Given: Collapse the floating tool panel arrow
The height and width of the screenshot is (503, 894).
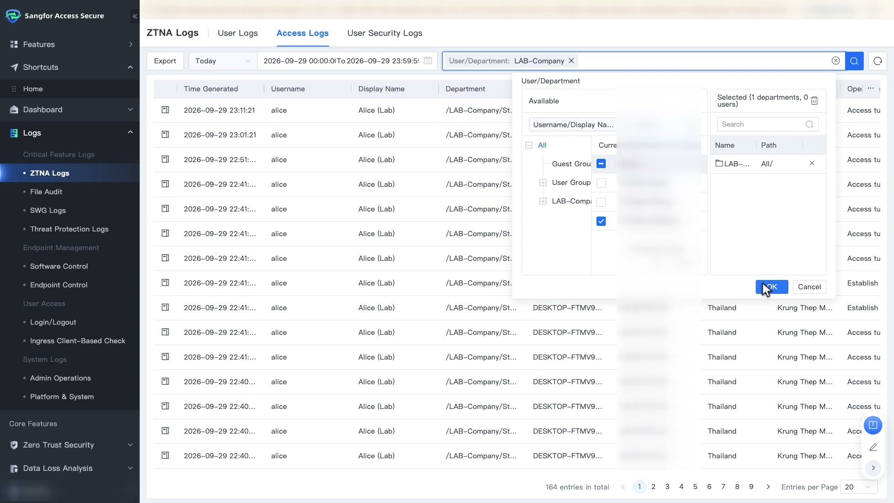Looking at the screenshot, I should [x=873, y=468].
